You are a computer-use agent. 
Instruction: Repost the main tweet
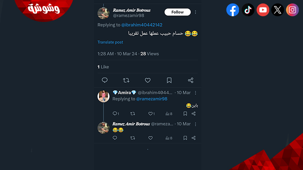(x=126, y=80)
